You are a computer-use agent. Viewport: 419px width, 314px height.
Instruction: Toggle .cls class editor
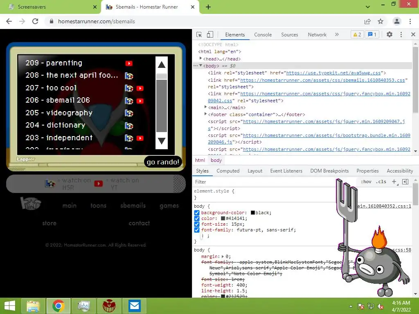click(x=381, y=182)
